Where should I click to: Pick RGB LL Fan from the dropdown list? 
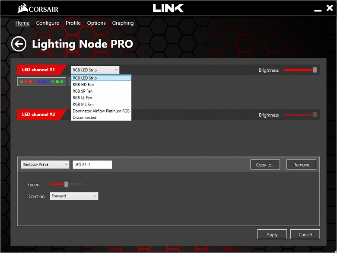pyautogui.click(x=101, y=98)
